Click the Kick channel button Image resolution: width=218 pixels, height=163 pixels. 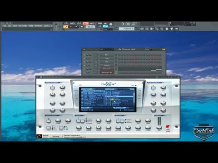click(107, 55)
